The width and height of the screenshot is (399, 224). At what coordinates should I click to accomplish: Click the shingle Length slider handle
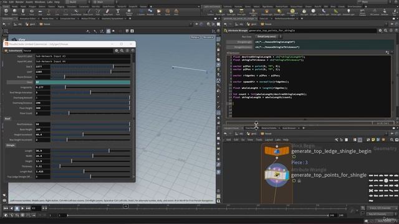[109, 151]
